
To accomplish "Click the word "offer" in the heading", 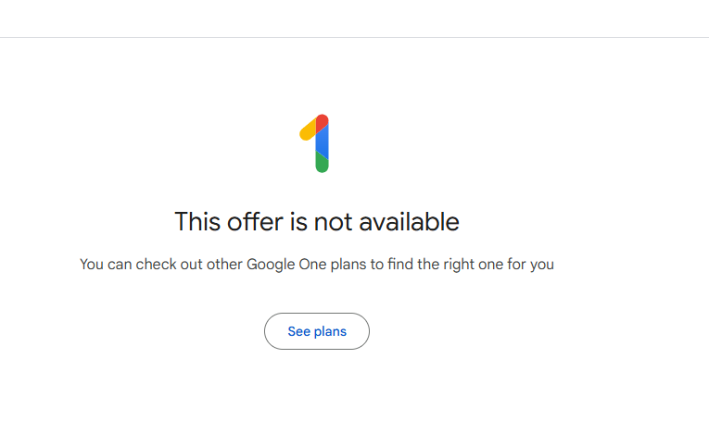I will pyautogui.click(x=254, y=222).
